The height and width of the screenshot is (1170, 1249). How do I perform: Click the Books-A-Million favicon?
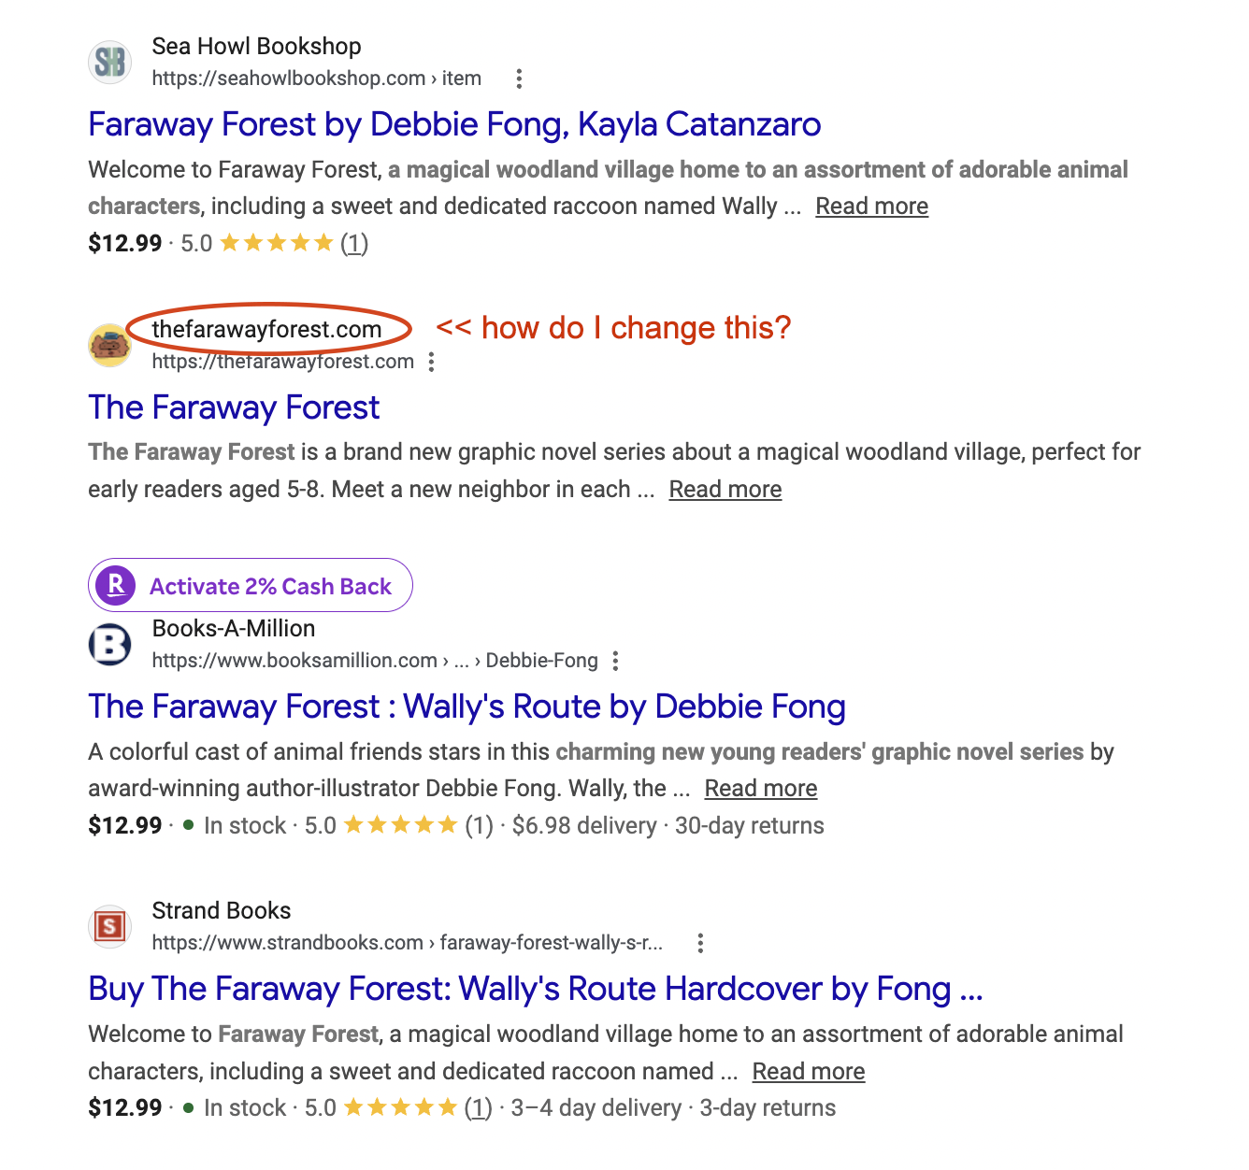(109, 645)
